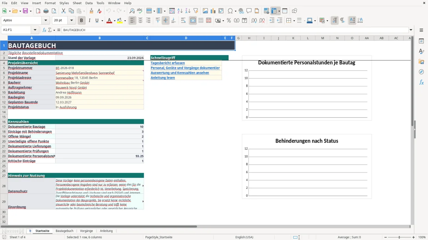Apply yellow background highlight color
The height and width of the screenshot is (240, 428).
point(119,21)
